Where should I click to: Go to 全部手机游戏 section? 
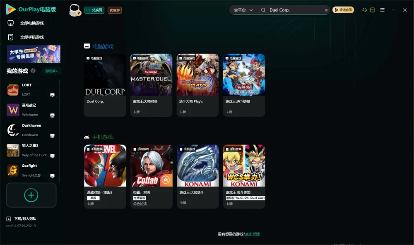tap(26, 37)
